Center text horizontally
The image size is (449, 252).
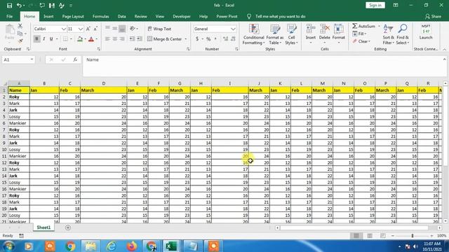[x=114, y=39]
